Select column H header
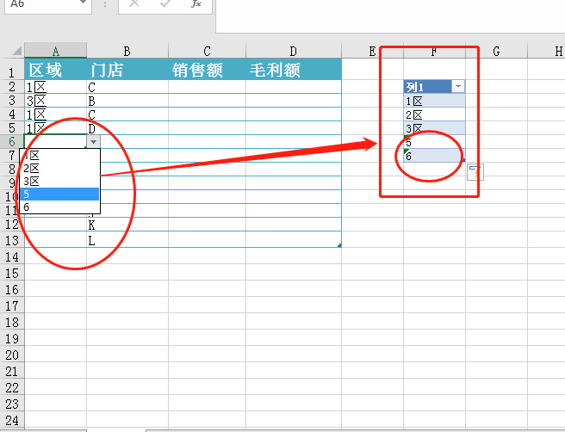The width and height of the screenshot is (565, 432). tap(547, 51)
